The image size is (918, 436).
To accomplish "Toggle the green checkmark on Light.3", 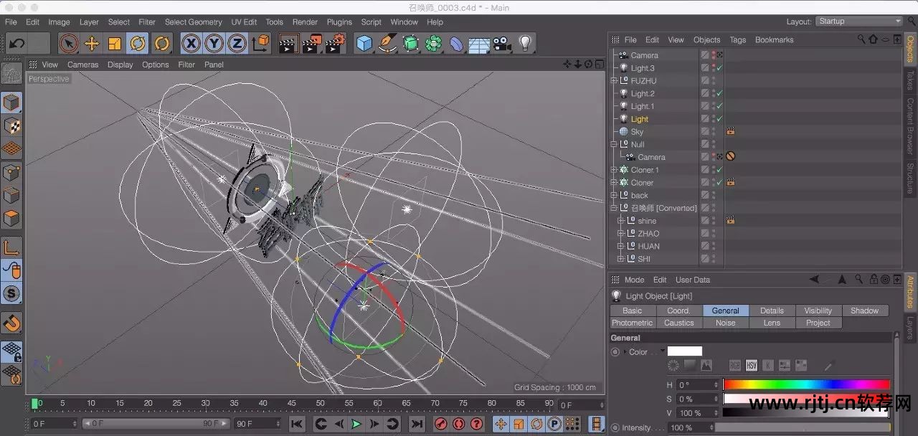I will click(719, 68).
